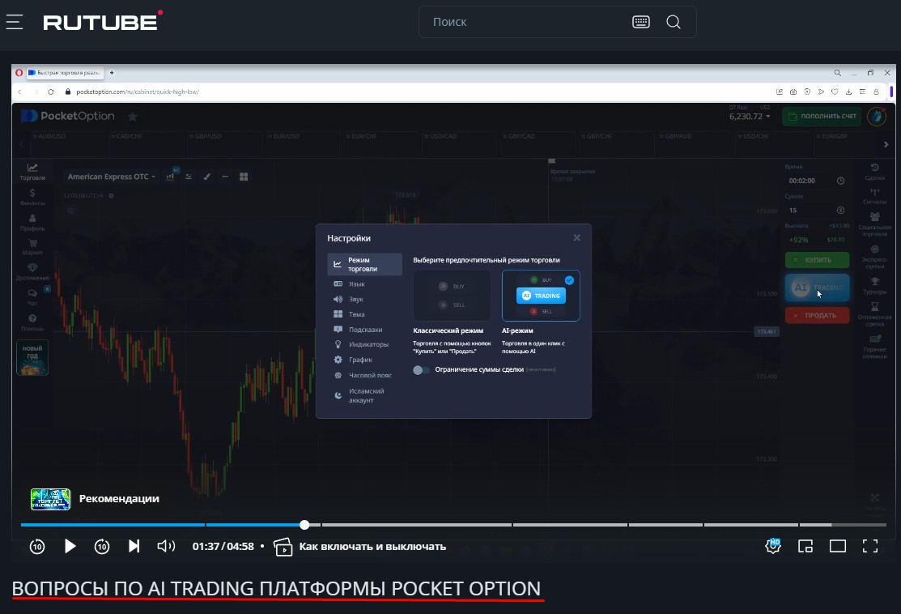Open the chart type icon
Screen dimensions: 901x614
[x=170, y=177]
